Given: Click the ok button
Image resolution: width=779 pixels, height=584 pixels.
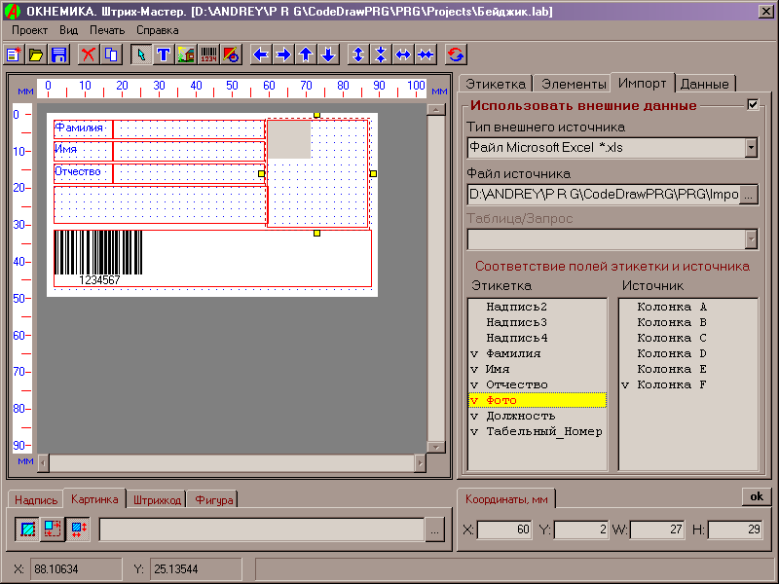Looking at the screenshot, I should (755, 496).
